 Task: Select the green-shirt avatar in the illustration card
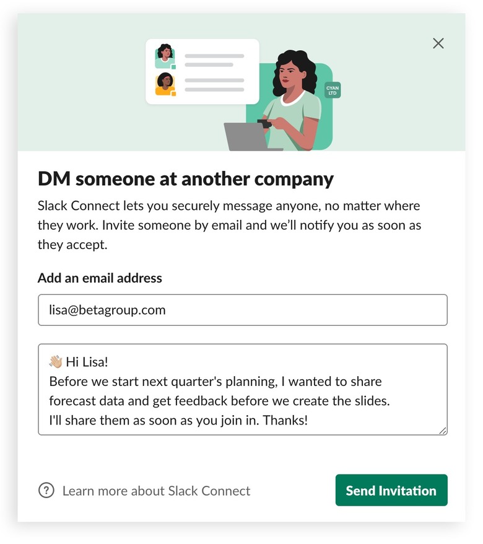165,56
